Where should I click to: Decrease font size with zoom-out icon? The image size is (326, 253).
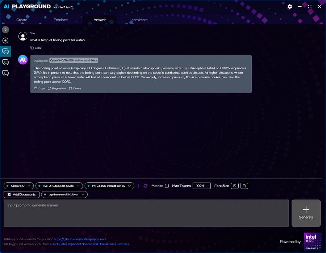(244, 186)
